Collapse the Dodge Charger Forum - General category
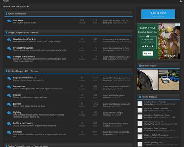 [x=69, y=33]
